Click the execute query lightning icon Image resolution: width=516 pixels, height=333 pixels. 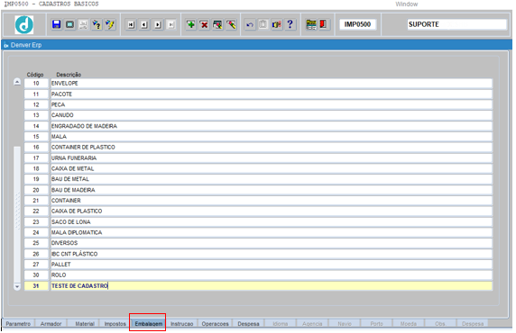pos(110,24)
